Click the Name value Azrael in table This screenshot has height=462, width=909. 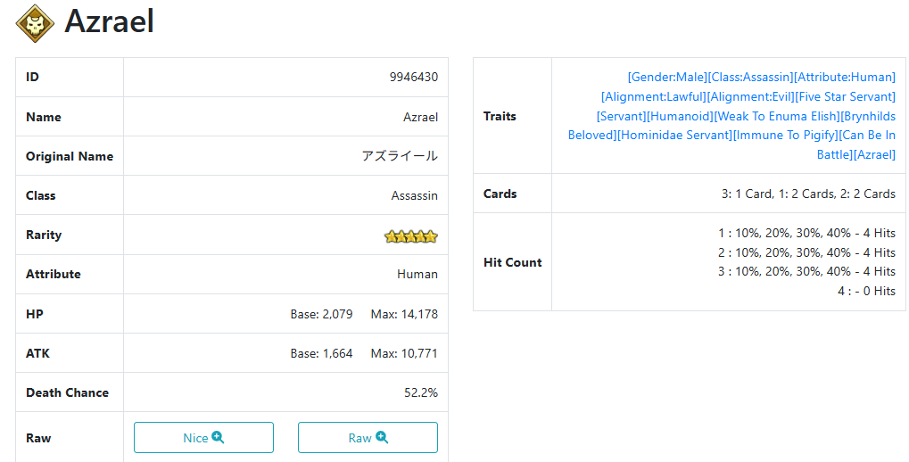pyautogui.click(x=421, y=117)
